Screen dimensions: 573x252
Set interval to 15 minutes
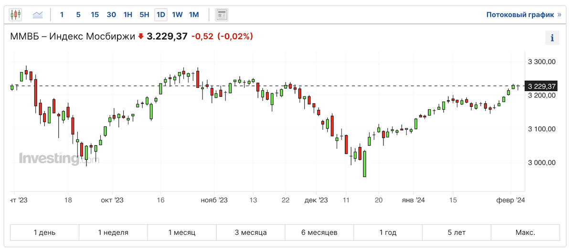click(x=95, y=15)
